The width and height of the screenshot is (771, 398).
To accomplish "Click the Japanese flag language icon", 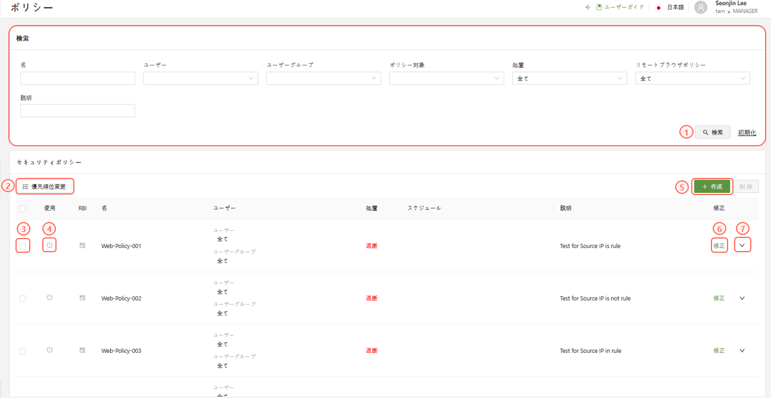I will 658,8.
